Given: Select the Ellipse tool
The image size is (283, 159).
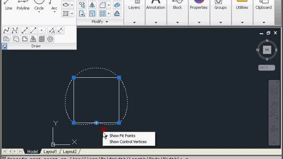Looking at the screenshot, I should [66, 5].
